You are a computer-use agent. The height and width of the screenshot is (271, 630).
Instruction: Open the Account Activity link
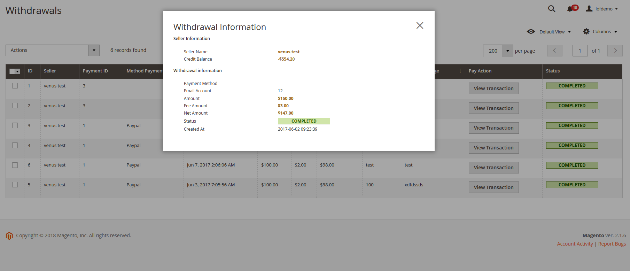click(575, 244)
